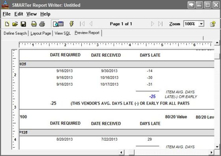Image resolution: width=221 pixels, height=156 pixels.
Task: Toggle the preview with calendar icon
Action: [58, 24]
